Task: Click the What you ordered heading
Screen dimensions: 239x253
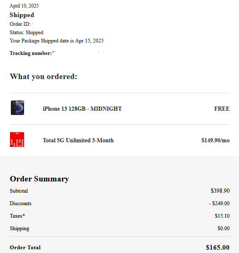Action: [x=44, y=77]
